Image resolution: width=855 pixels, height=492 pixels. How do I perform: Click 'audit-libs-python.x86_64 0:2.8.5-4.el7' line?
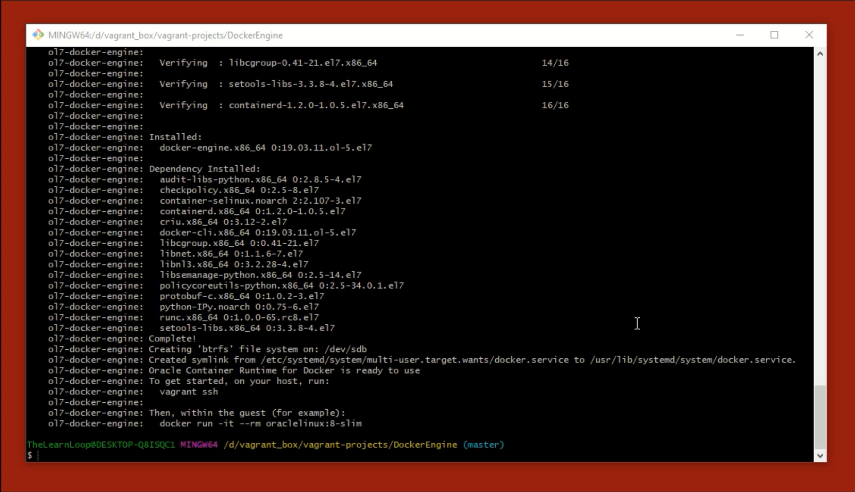[260, 179]
